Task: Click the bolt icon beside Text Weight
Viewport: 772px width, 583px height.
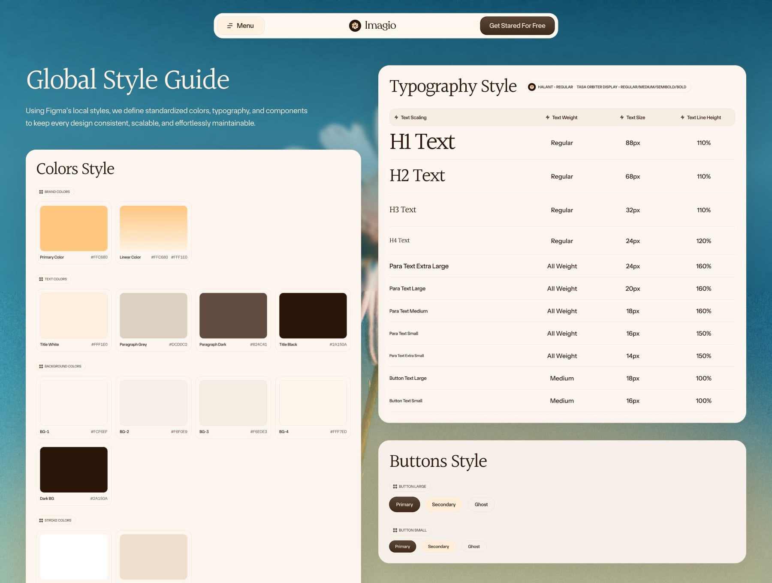Action: pos(548,117)
